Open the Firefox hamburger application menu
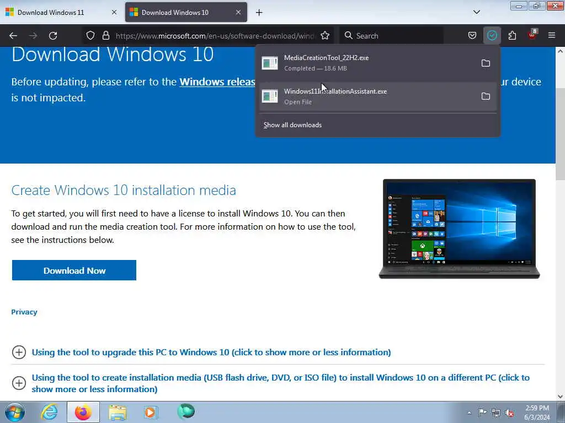The width and height of the screenshot is (565, 423). (x=552, y=36)
